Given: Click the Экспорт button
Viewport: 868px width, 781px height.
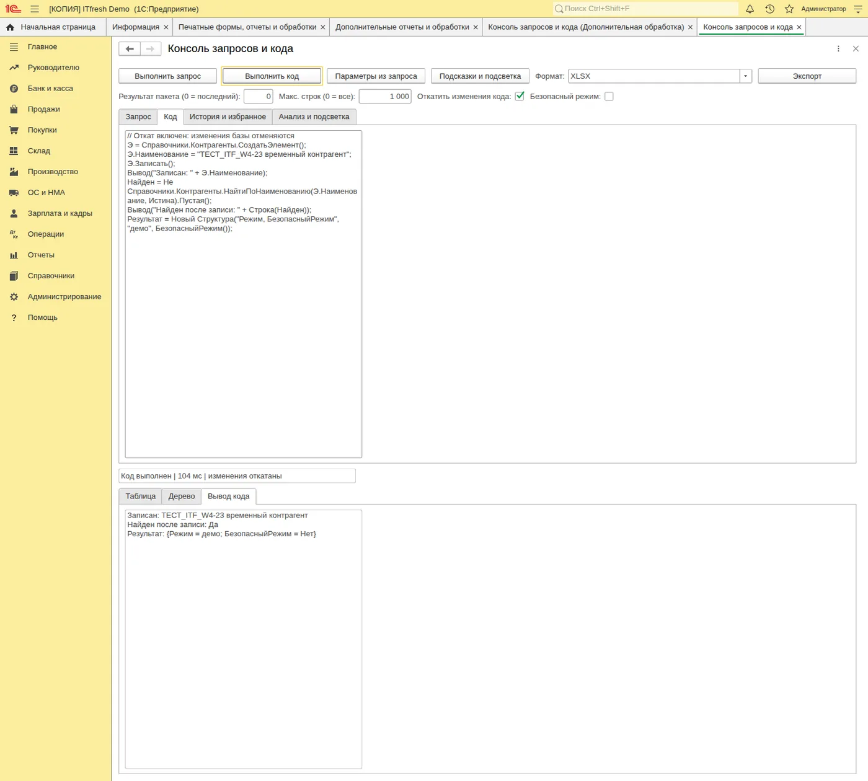Looking at the screenshot, I should pyautogui.click(x=807, y=76).
